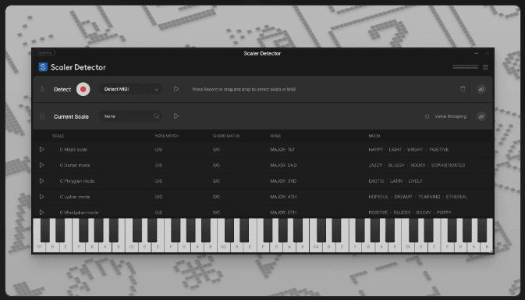Screen dimensions: 525x300
Task: Select the C Phrygian mode entry
Action: [77, 181]
